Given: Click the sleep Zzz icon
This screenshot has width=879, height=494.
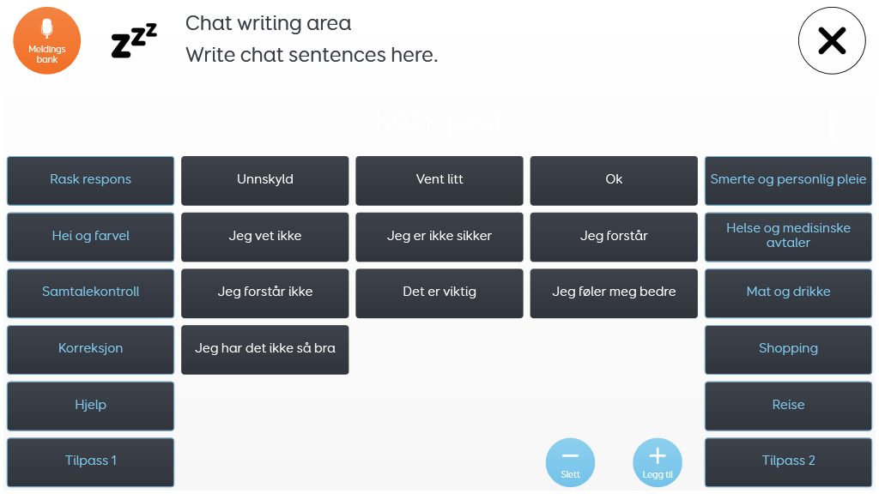Looking at the screenshot, I should 134,40.
